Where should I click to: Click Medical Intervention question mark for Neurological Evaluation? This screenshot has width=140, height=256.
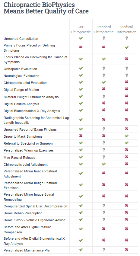127,75
